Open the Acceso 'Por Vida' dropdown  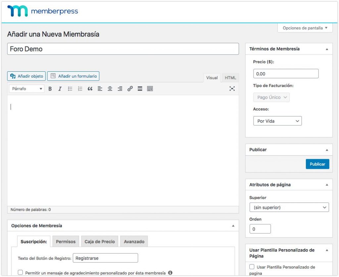click(277, 121)
